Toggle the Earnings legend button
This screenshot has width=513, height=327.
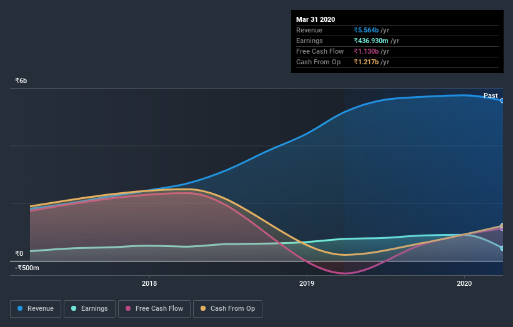coord(89,309)
